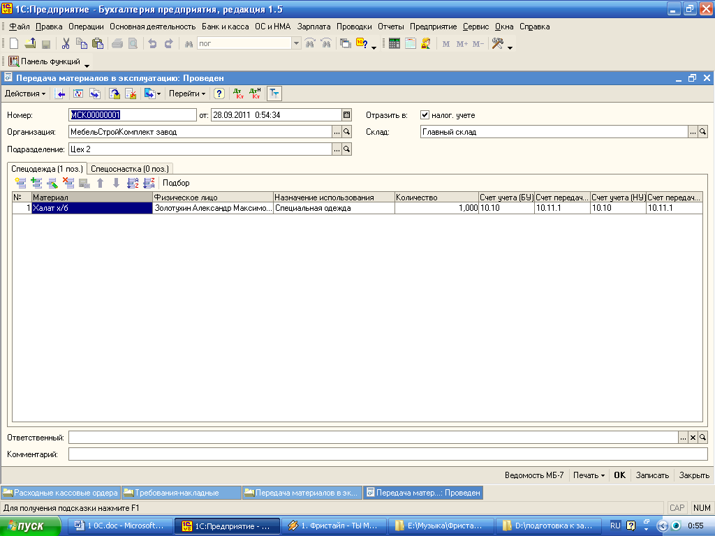Click the document help question mark icon
715x536 pixels.
pos(219,94)
